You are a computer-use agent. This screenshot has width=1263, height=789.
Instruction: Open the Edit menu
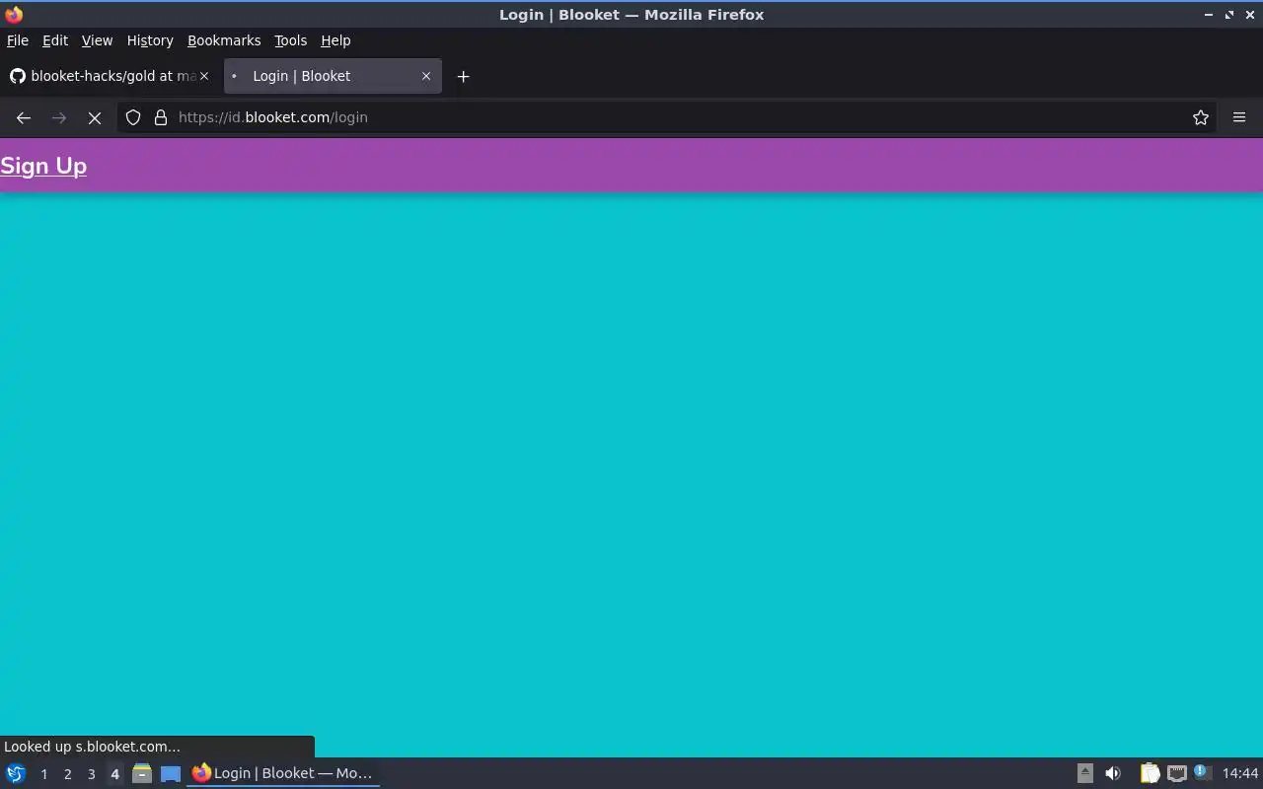coord(55,40)
